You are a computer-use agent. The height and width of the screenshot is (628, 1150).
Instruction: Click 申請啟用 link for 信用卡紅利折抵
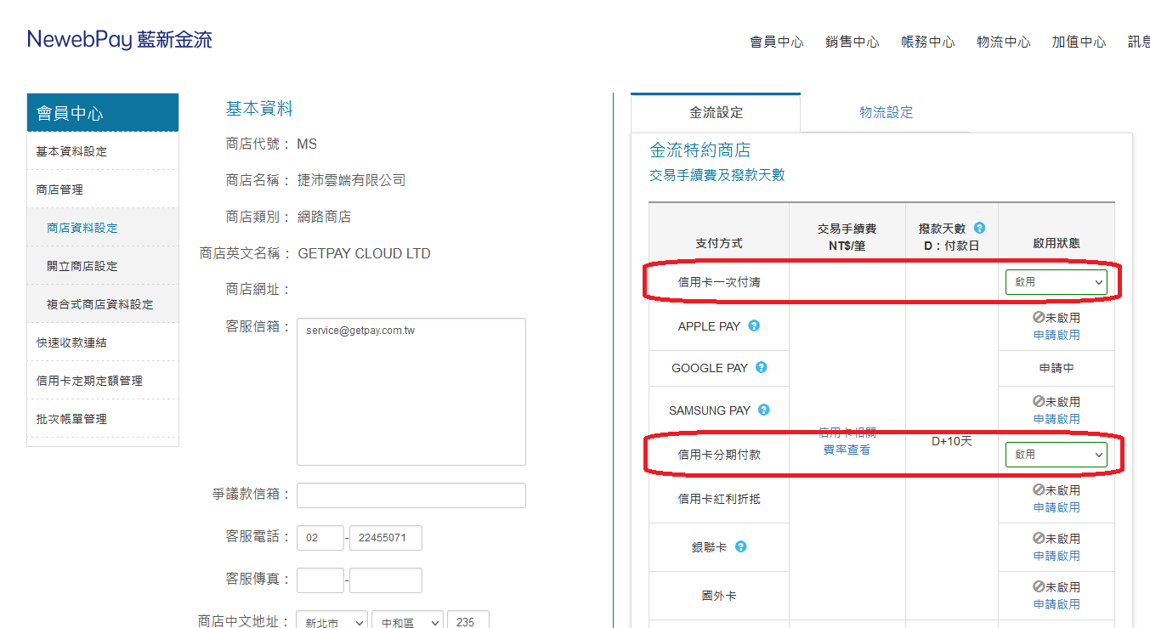click(1057, 507)
